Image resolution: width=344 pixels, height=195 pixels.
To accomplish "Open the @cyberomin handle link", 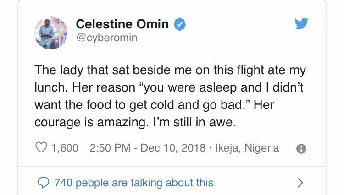I will 106,38.
